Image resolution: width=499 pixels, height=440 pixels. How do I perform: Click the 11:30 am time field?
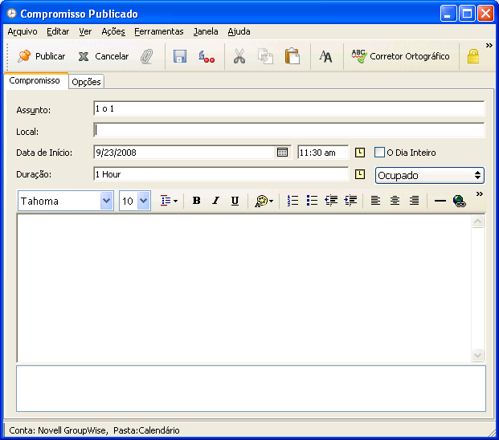tap(323, 153)
